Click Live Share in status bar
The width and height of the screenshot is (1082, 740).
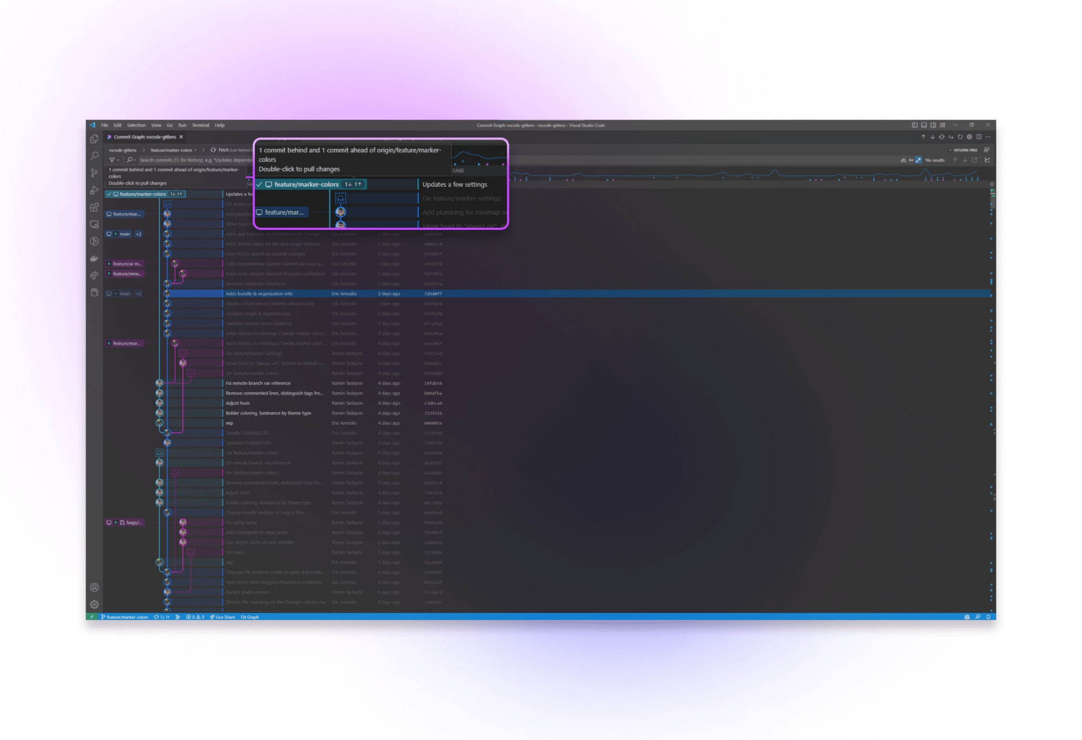[222, 617]
